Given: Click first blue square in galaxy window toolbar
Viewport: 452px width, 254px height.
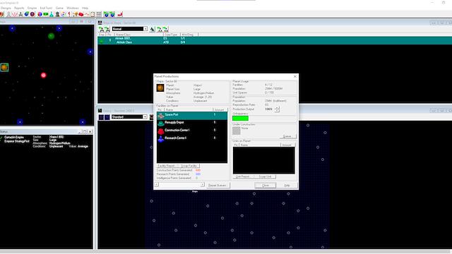Looking at the screenshot, I should (101, 117).
